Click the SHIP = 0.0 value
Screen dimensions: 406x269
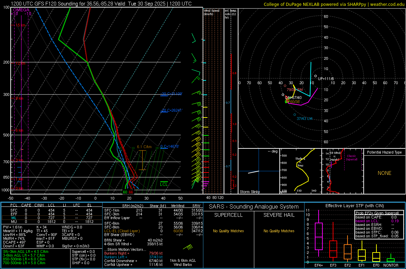[81, 263]
